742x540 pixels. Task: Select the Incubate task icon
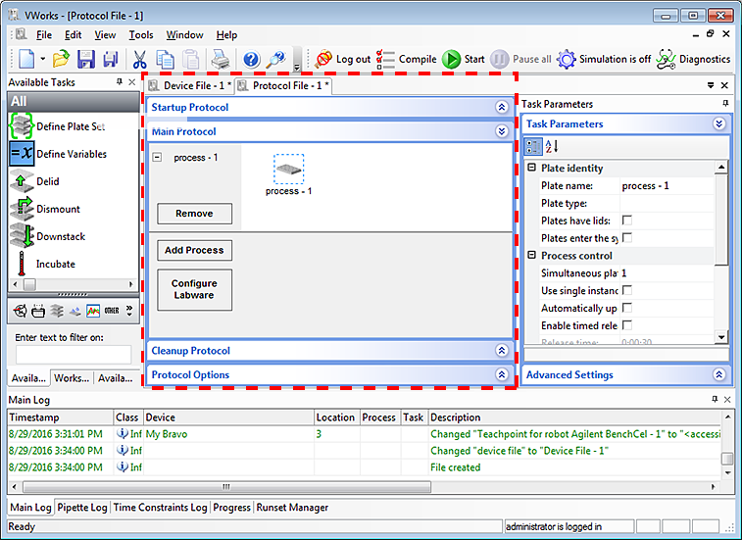point(21,264)
